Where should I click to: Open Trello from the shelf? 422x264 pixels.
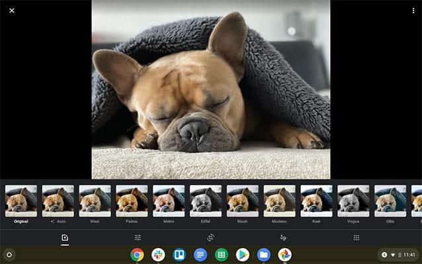coord(179,255)
